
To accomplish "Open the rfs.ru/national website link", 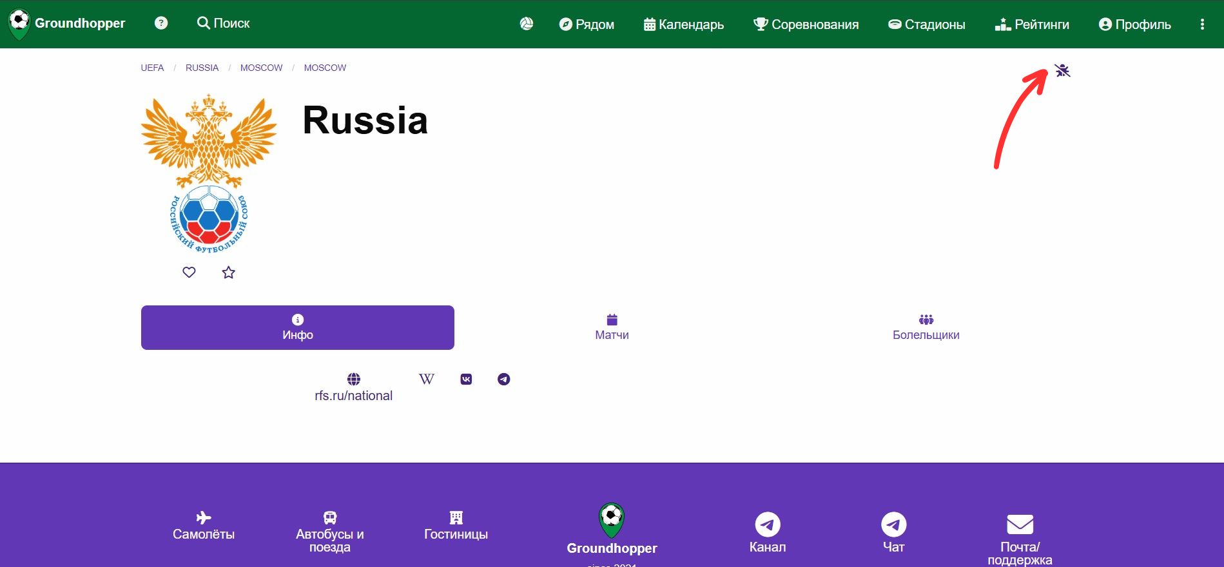I will pyautogui.click(x=353, y=387).
